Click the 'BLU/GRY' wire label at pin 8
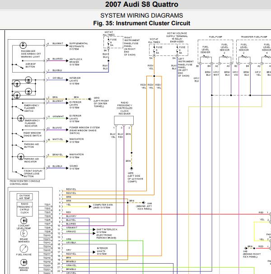This screenshot has height=274, width=271. click(x=71, y=216)
